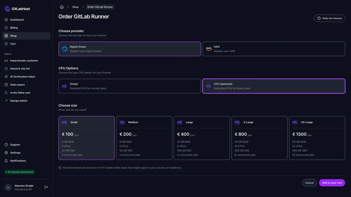The height and width of the screenshot is (197, 351).
Task: Click the € 800 price text
Action: (x=241, y=134)
